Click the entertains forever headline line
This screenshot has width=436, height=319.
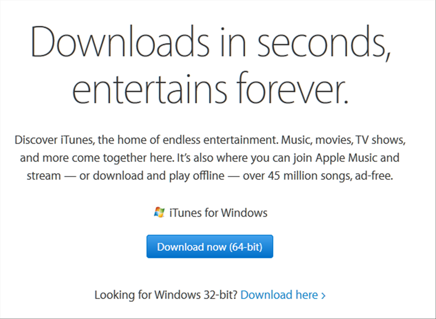210,88
